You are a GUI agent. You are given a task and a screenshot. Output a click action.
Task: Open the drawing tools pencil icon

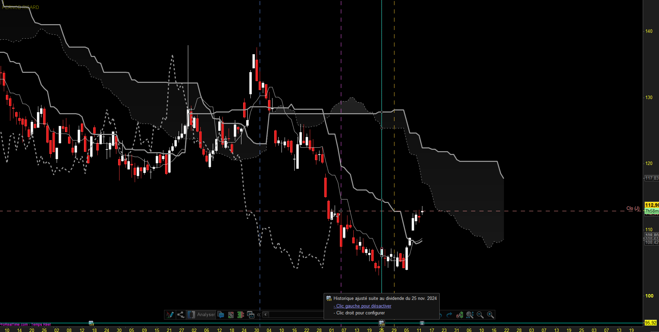[x=170, y=315]
